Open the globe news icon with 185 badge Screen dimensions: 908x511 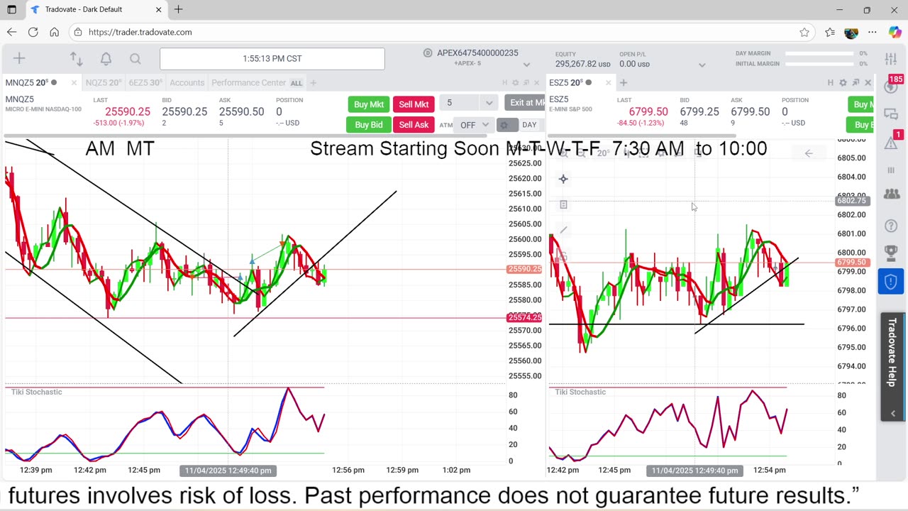(x=891, y=86)
